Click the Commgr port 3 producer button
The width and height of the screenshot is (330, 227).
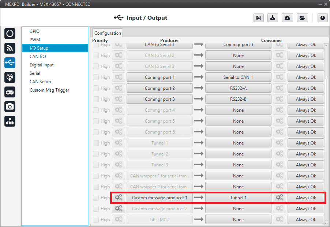(160, 99)
